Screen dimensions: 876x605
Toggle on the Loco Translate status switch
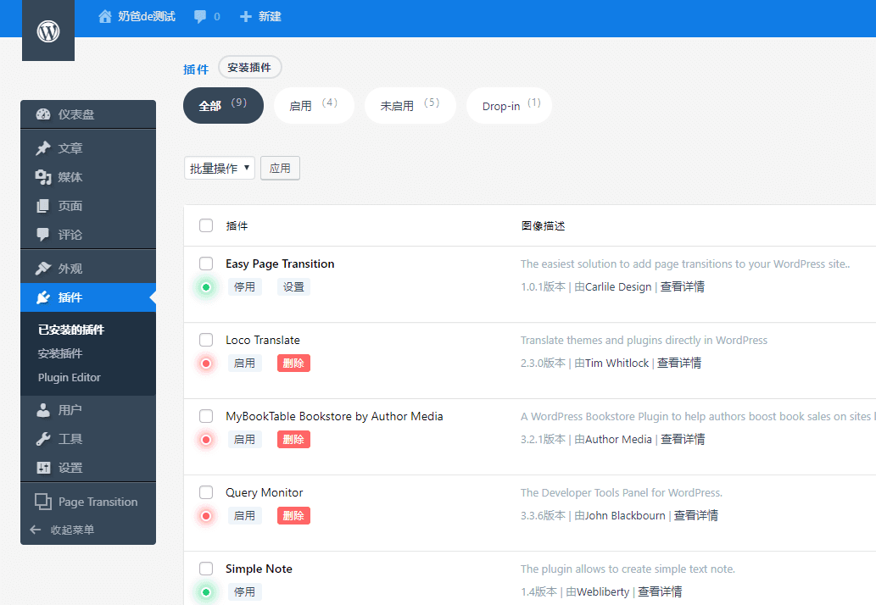[x=205, y=363]
